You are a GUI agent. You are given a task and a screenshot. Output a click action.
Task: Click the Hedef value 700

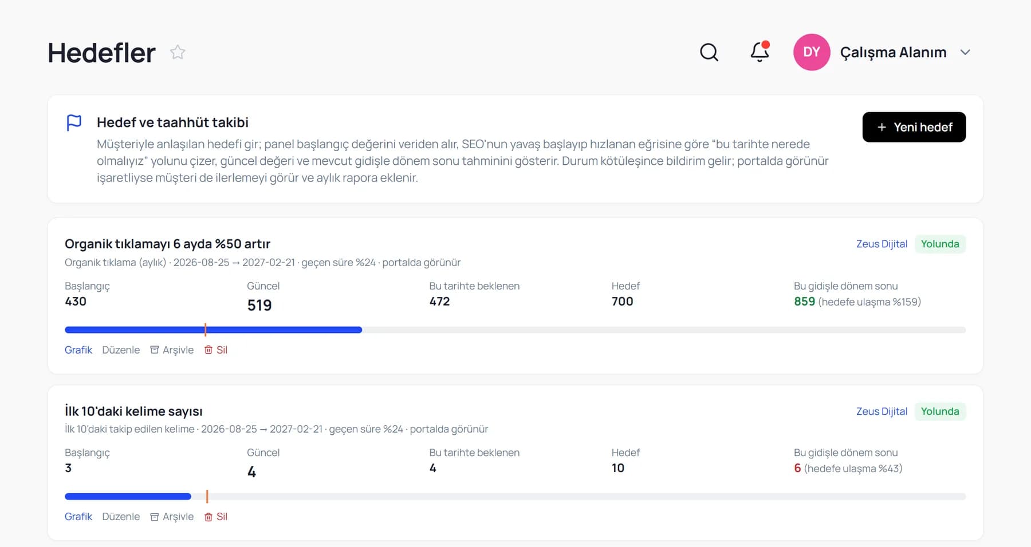click(x=622, y=302)
